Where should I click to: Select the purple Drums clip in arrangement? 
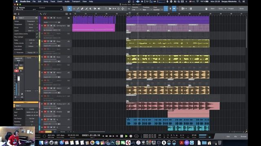point(168,20)
